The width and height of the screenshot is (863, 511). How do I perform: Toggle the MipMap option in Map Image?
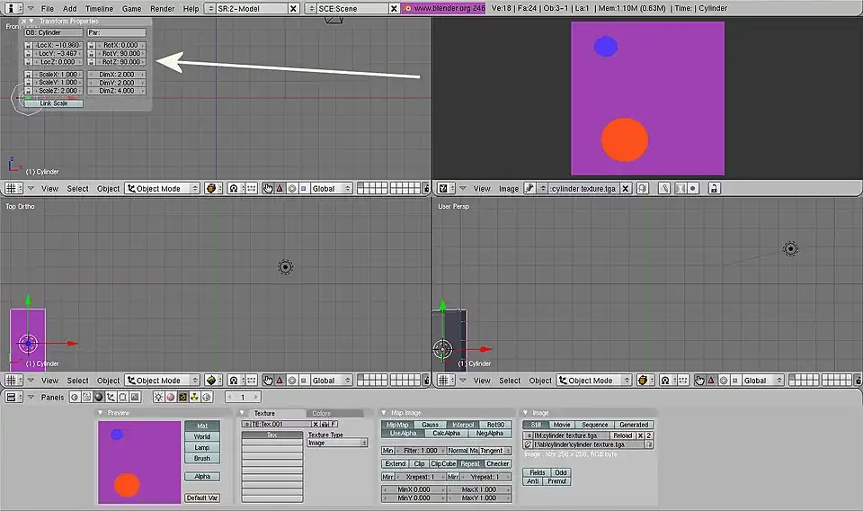[x=396, y=425]
